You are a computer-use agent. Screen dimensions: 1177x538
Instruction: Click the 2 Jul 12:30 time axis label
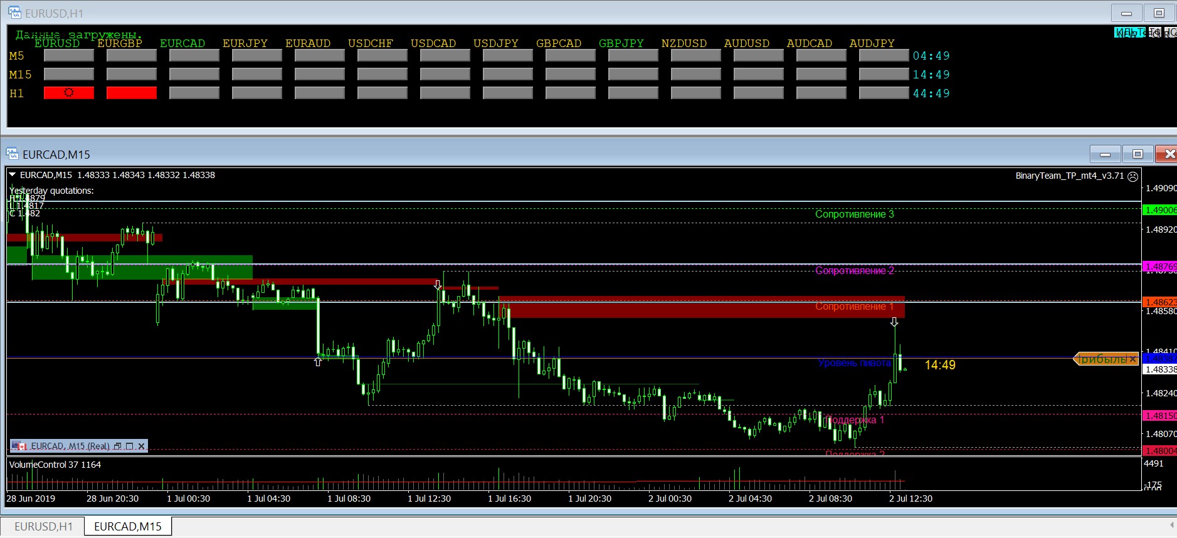click(910, 498)
